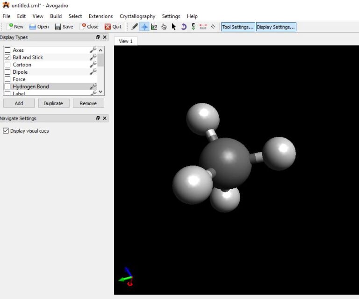Float the Navigate Settings panel
Viewport: 359px width, 299px height.
(98, 119)
